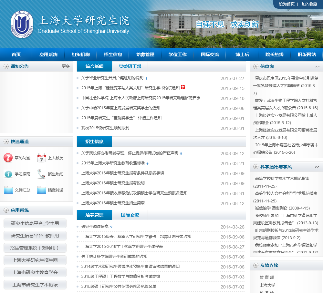The width and height of the screenshot is (323, 293).
Task: Open 上海大学2015-2016学年秋季学期研究生课程表
Action: click(122, 247)
